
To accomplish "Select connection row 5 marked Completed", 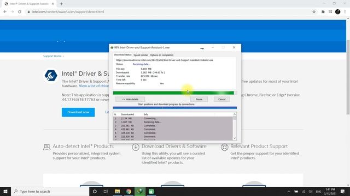I will pyautogui.click(x=173, y=133).
